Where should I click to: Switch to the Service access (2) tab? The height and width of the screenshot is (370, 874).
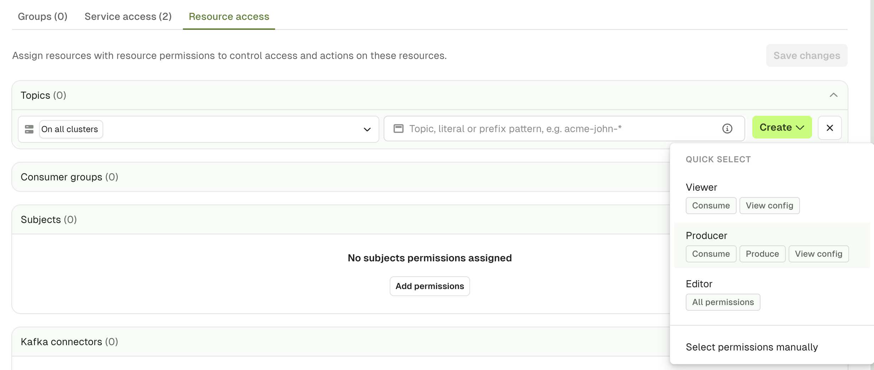coord(128,16)
